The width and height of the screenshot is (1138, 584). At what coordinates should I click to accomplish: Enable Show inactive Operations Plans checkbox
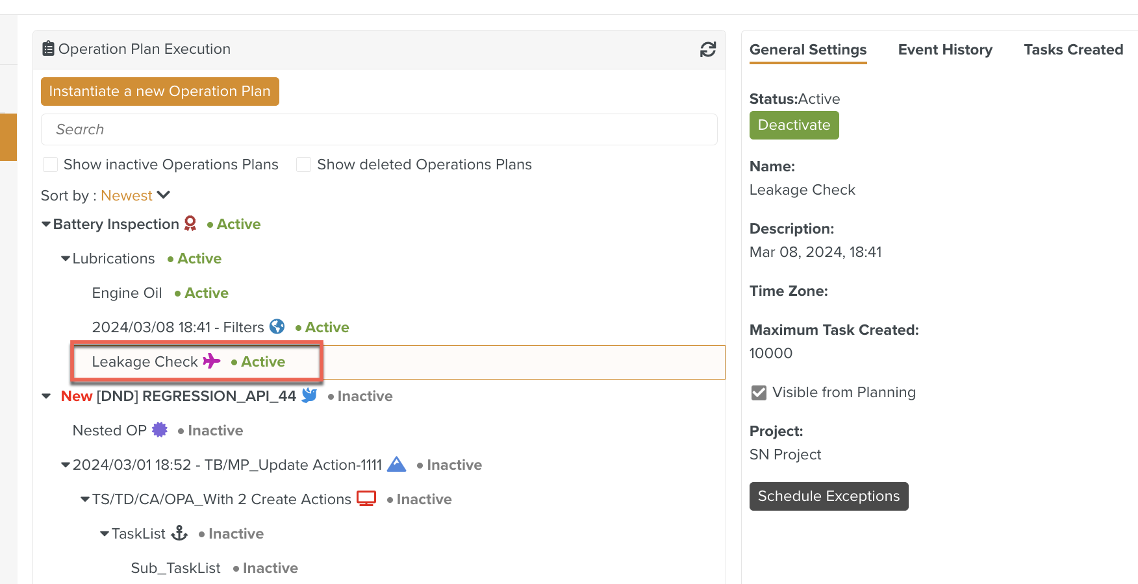click(50, 165)
